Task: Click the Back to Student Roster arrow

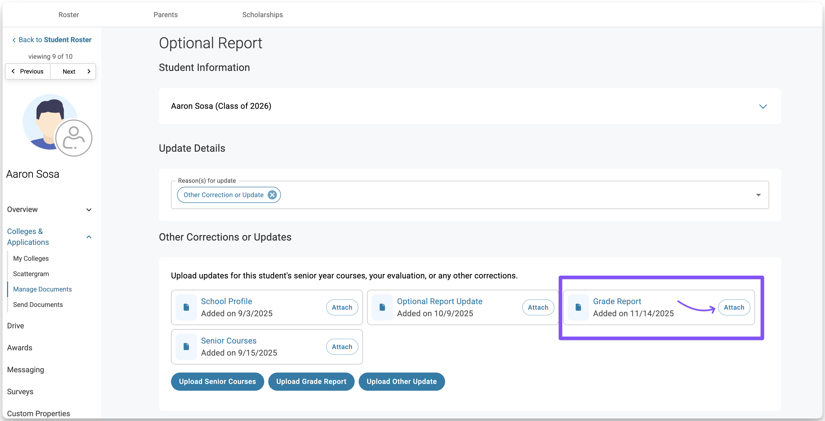Action: [x=14, y=40]
